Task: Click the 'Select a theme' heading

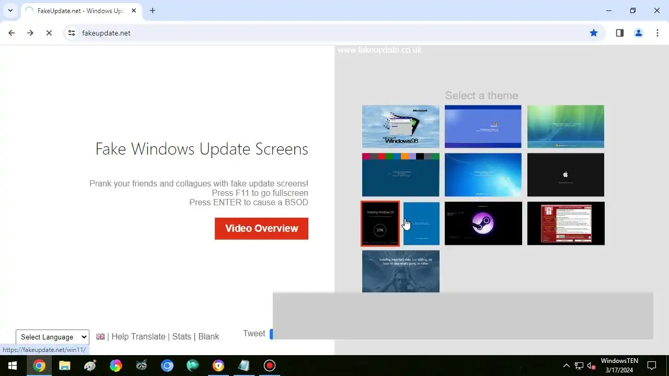Action: [x=481, y=96]
